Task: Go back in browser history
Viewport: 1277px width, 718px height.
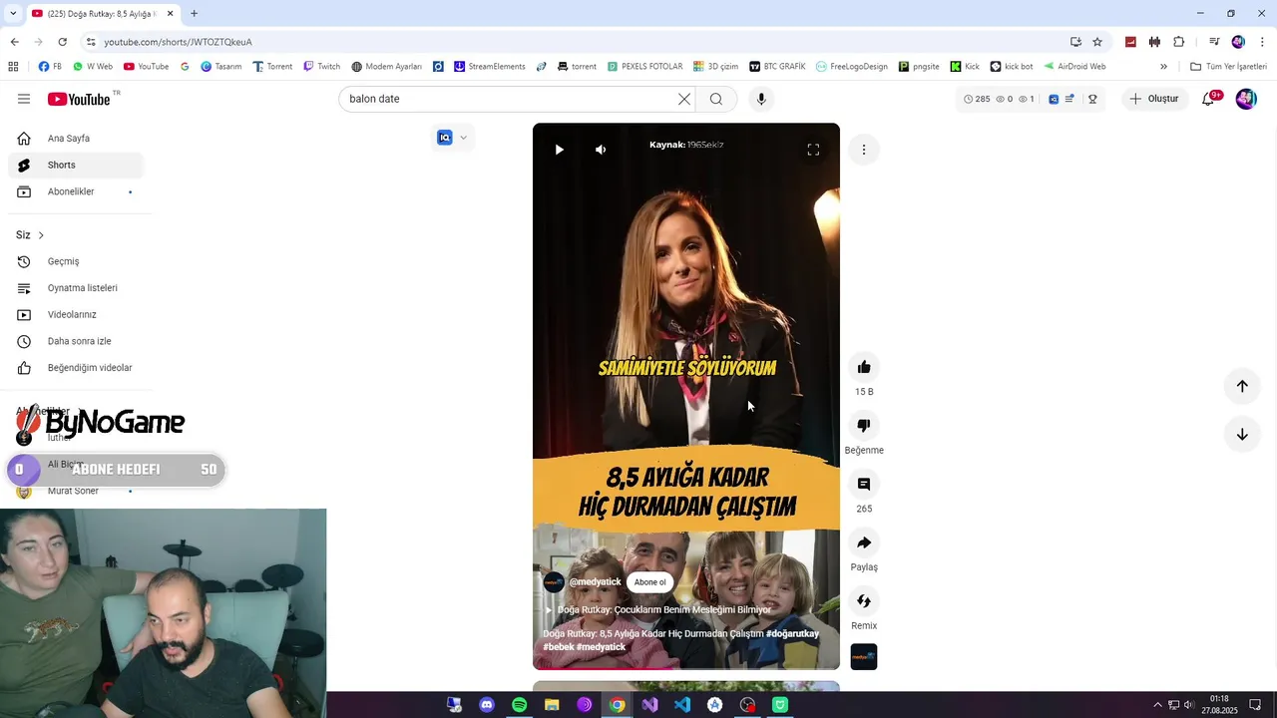Action: 14,42
